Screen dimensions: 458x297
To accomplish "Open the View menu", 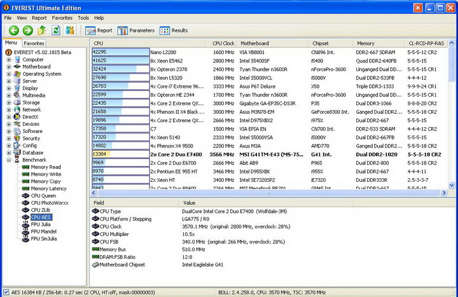I will [22, 18].
